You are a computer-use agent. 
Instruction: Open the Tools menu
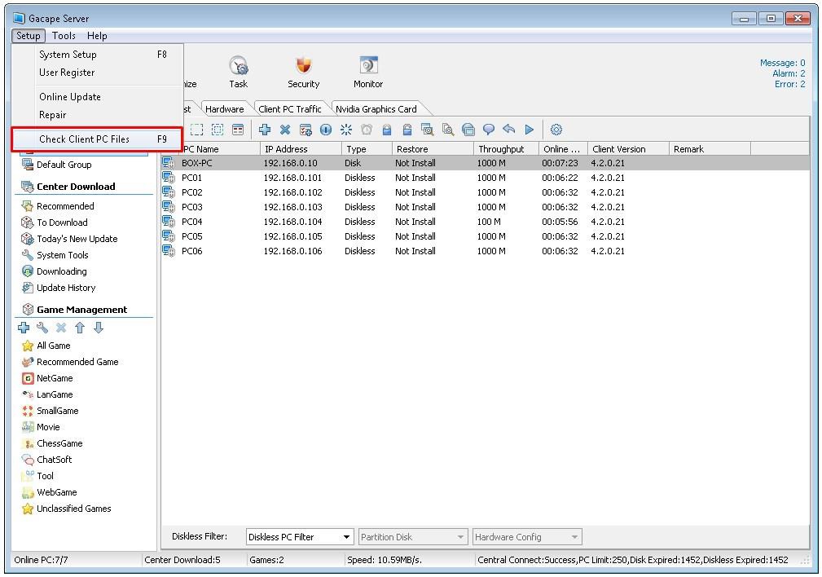tap(64, 35)
